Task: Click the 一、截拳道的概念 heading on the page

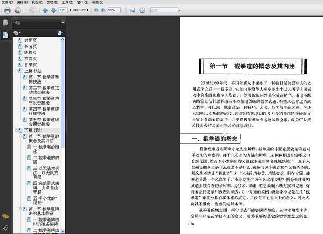Action: click(x=214, y=139)
